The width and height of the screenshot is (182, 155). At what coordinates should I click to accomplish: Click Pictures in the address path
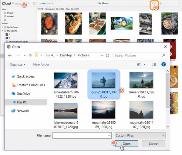[83, 55]
